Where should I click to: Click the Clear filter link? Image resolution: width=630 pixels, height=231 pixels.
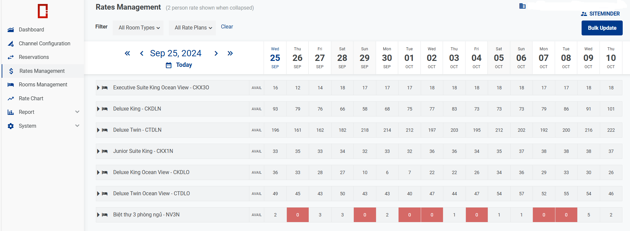point(227,27)
